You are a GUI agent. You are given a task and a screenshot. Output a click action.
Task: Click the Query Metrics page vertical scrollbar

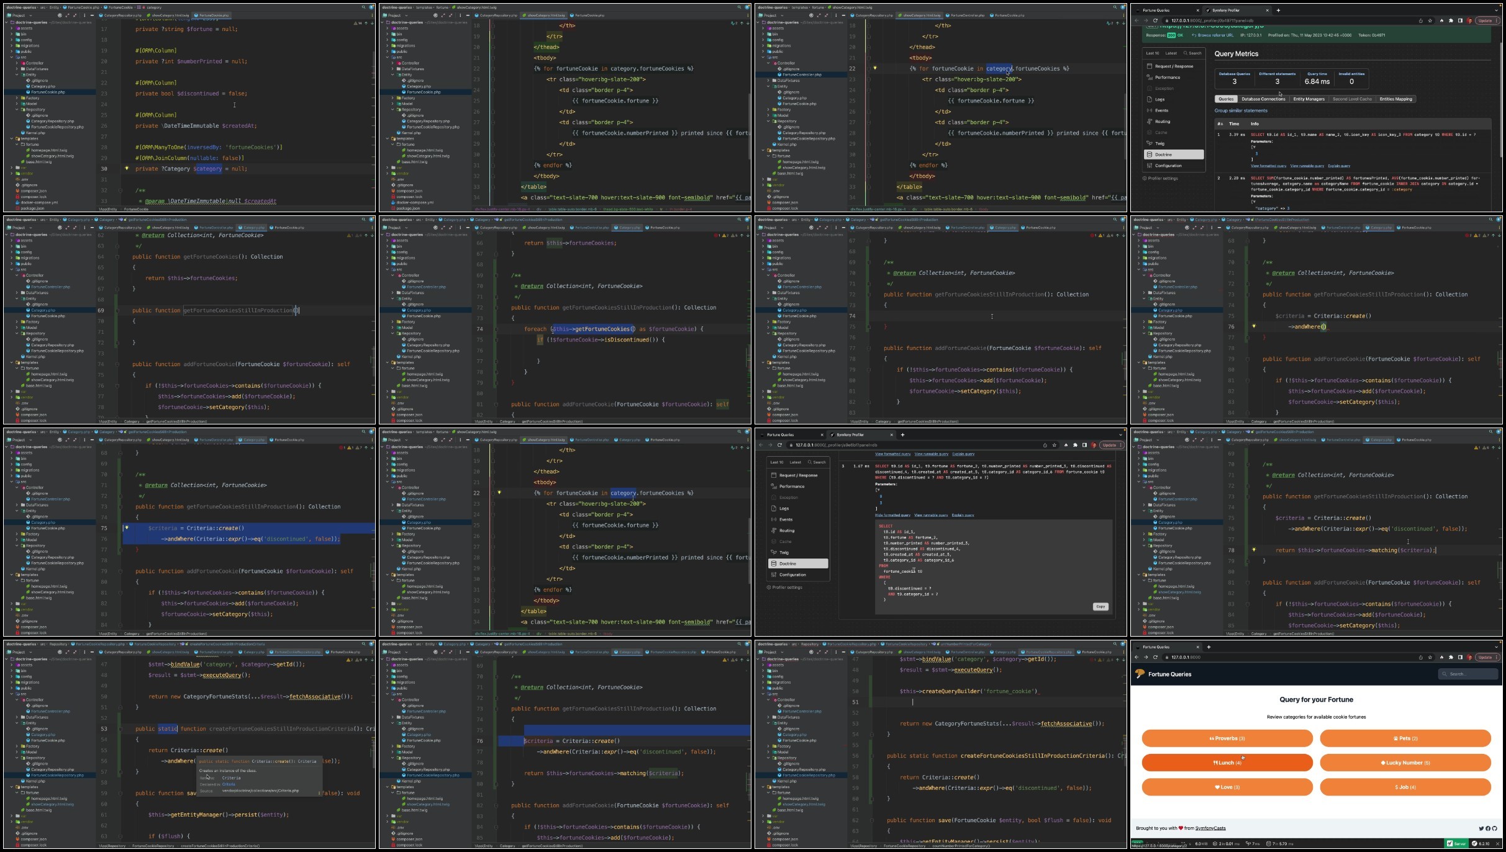[1500, 93]
